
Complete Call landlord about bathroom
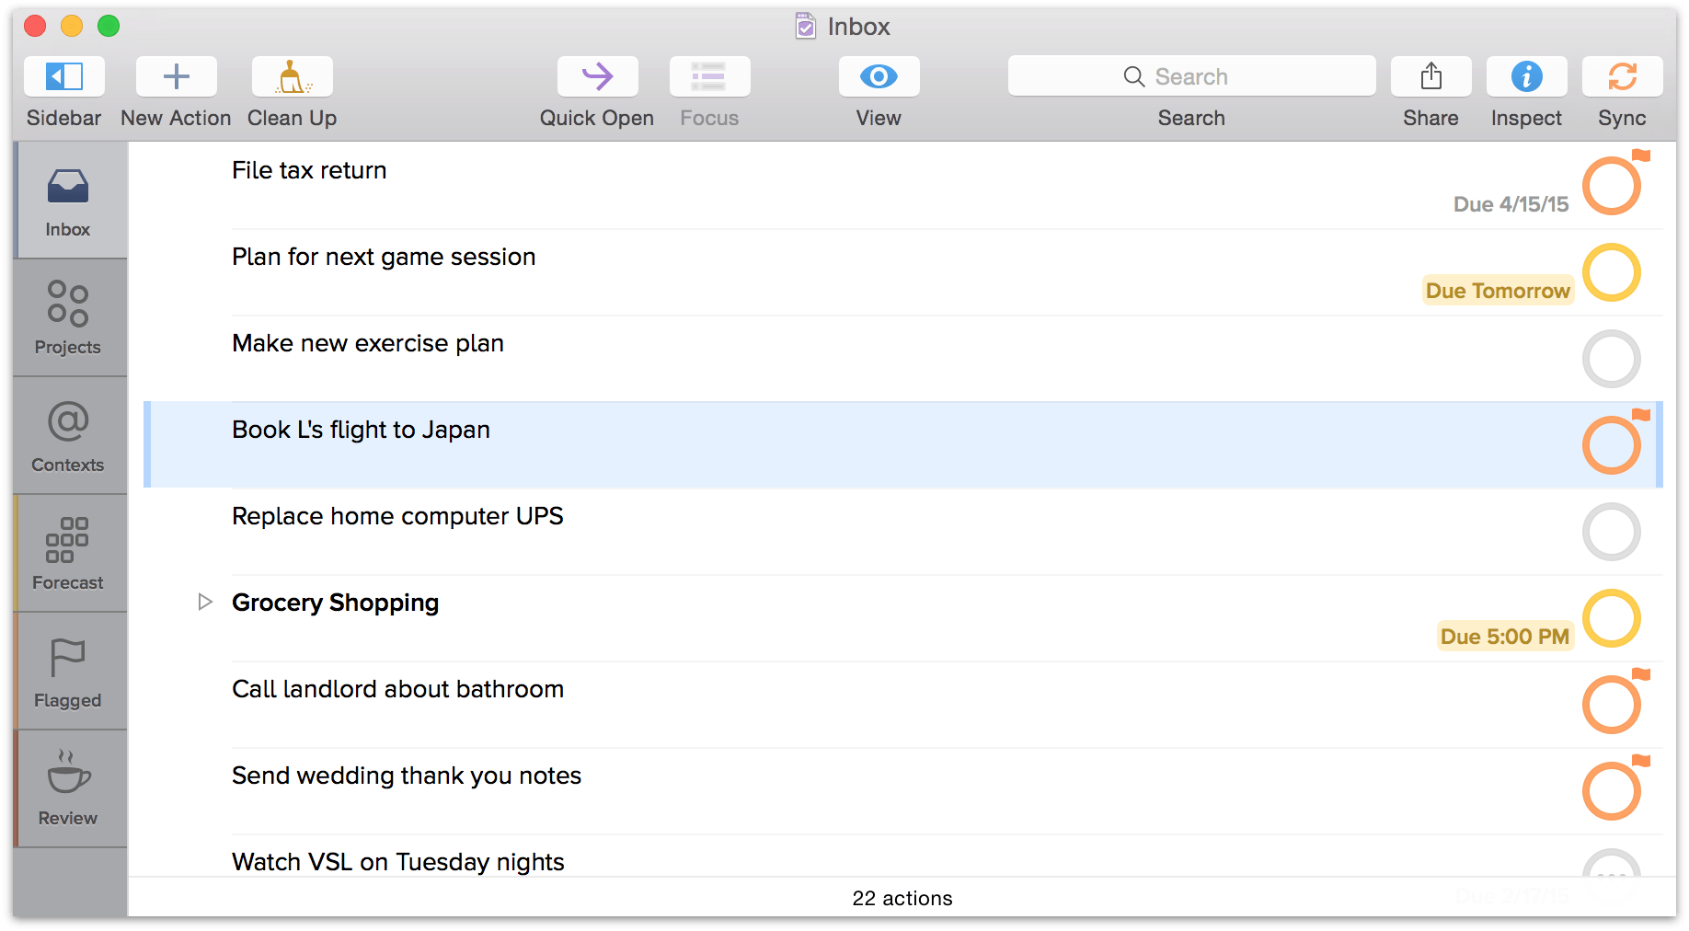point(1612,705)
